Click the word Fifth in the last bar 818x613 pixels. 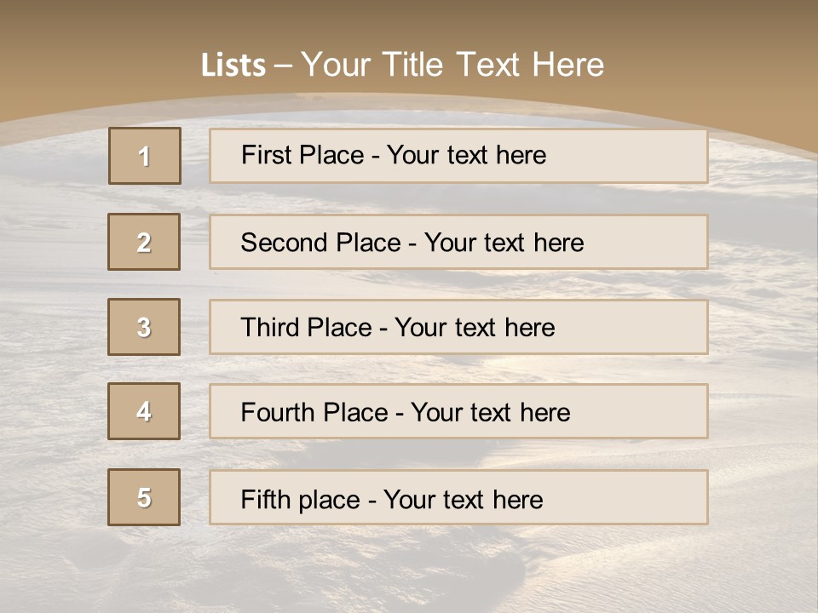click(266, 499)
